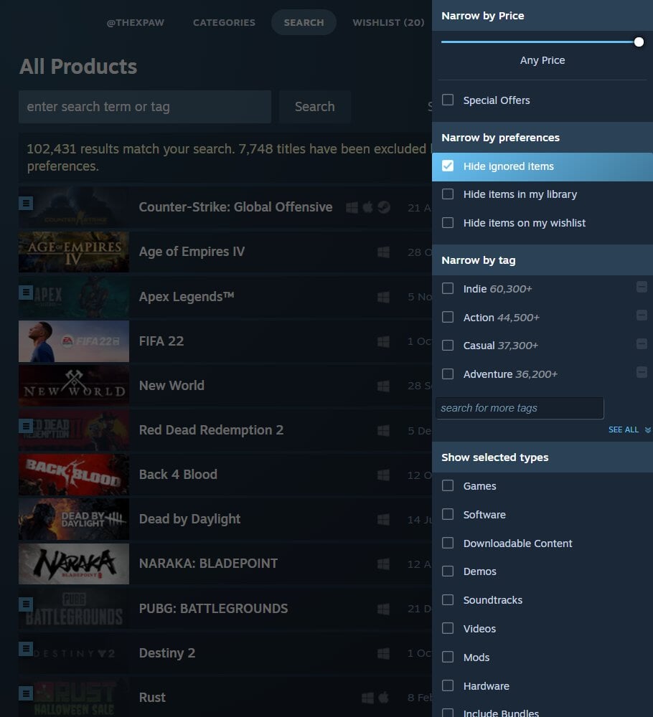Viewport: 653px width, 717px height.
Task: Check Hide items in my library
Action: [x=448, y=194]
